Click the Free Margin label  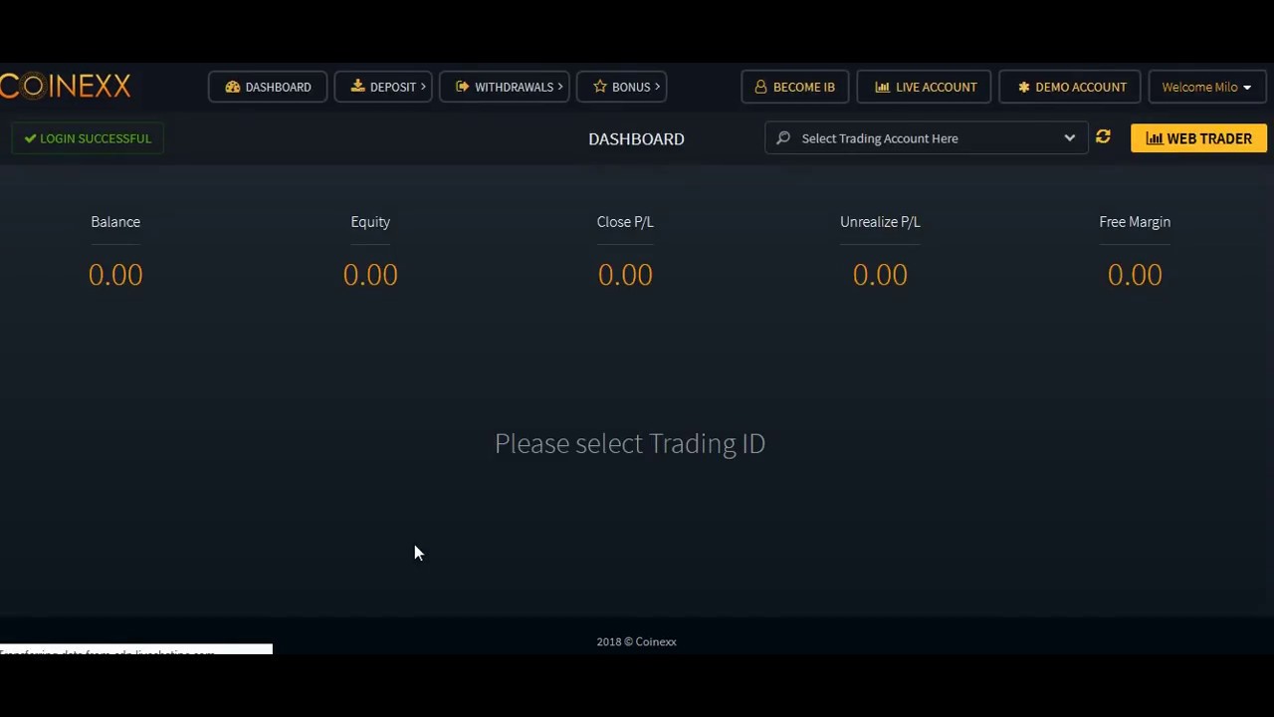(1135, 222)
